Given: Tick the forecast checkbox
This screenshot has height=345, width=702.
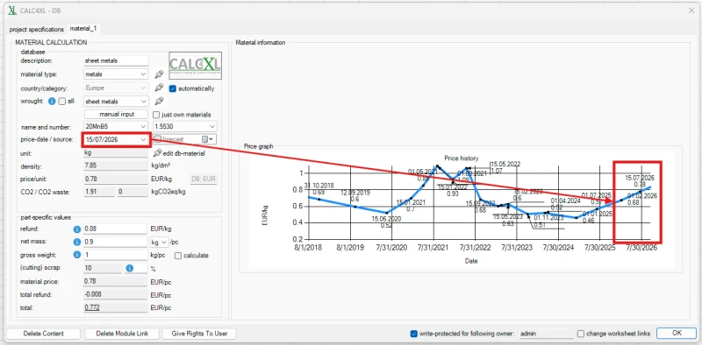Looking at the screenshot, I should pos(158,139).
